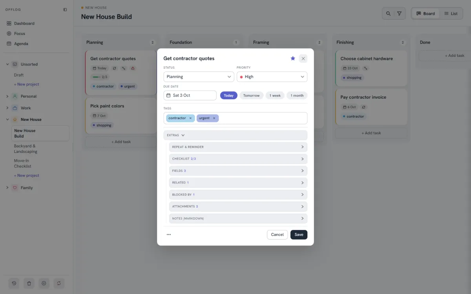Image resolution: width=471 pixels, height=294 pixels.
Task: Click the repeat icon on Pay contractor invoice
Action: (x=363, y=107)
